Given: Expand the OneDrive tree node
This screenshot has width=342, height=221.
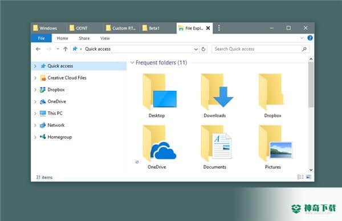Looking at the screenshot, I should click(x=35, y=102).
